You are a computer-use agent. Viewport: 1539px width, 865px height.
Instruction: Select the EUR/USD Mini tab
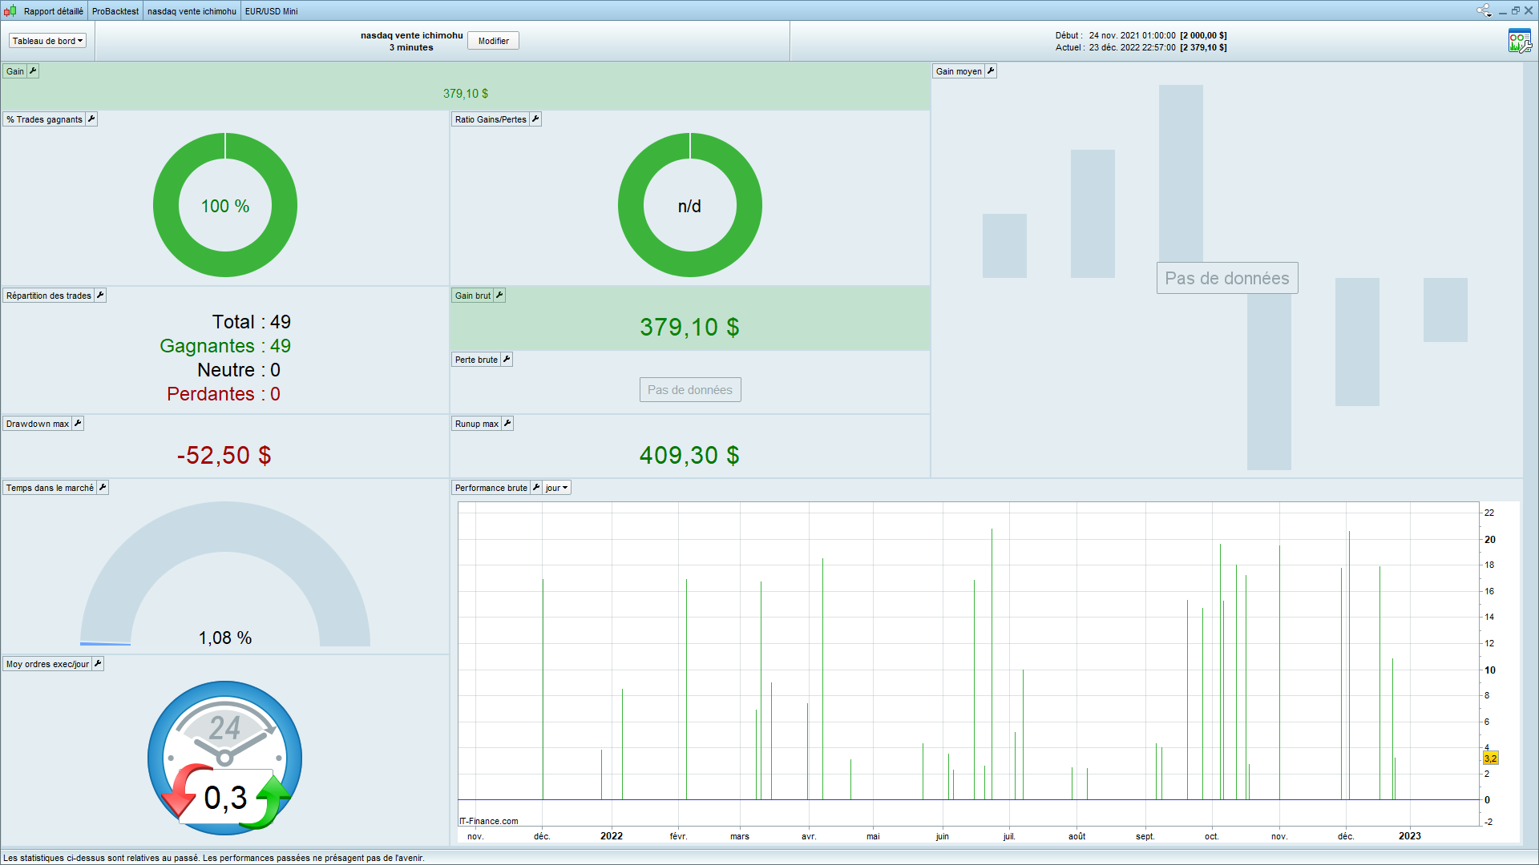(x=271, y=11)
